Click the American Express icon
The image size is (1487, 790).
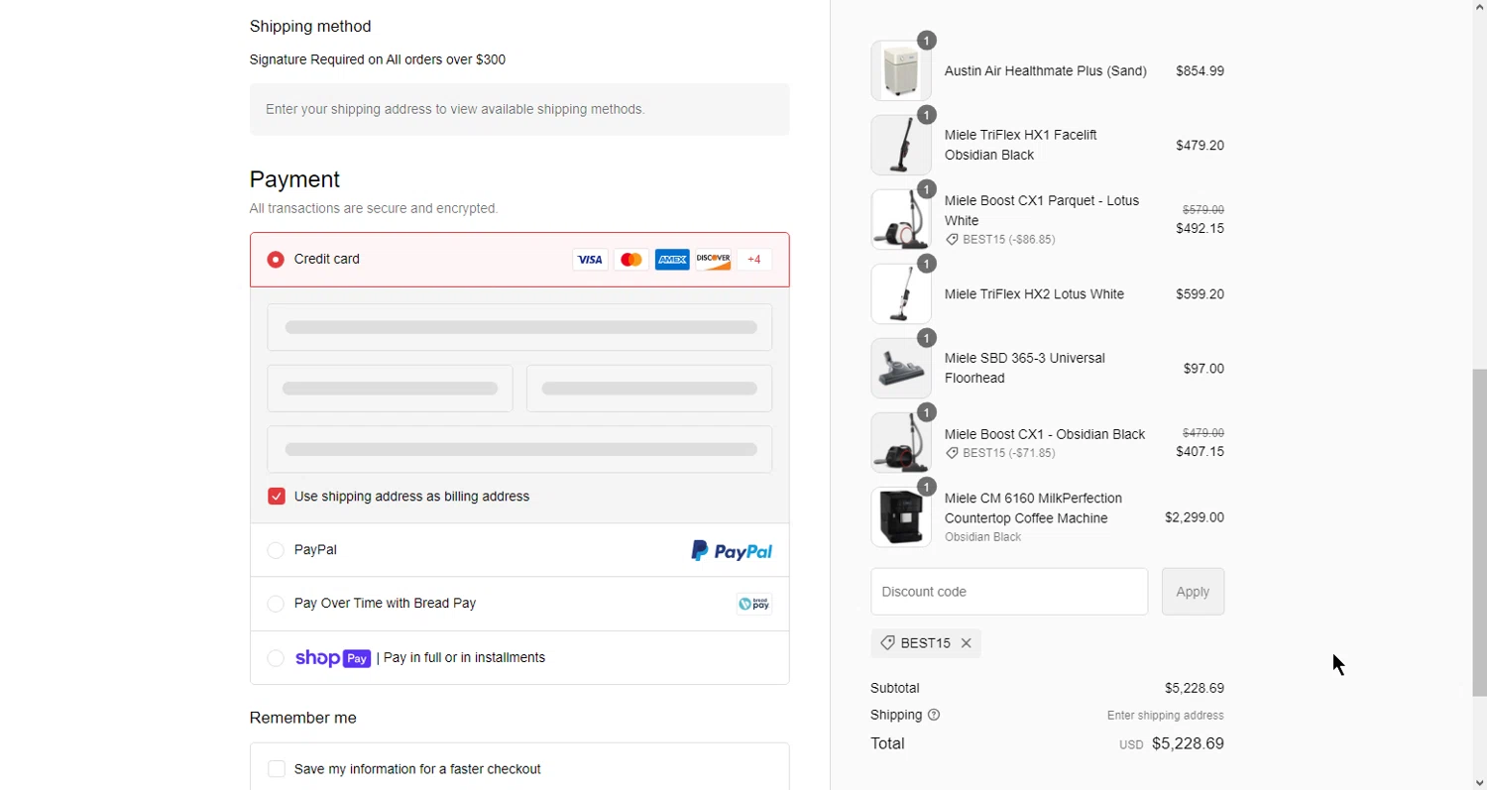tap(672, 260)
